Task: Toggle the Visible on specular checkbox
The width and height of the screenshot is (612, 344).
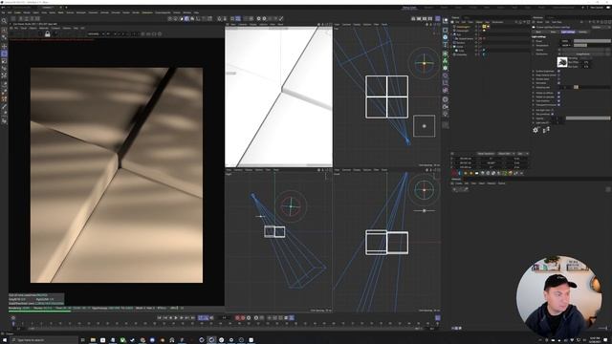Action: tap(558, 97)
